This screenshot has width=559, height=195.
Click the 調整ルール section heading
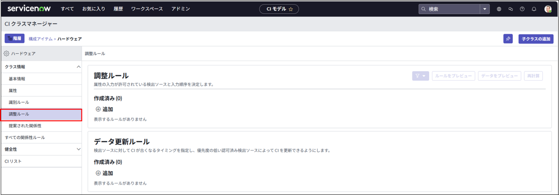111,75
